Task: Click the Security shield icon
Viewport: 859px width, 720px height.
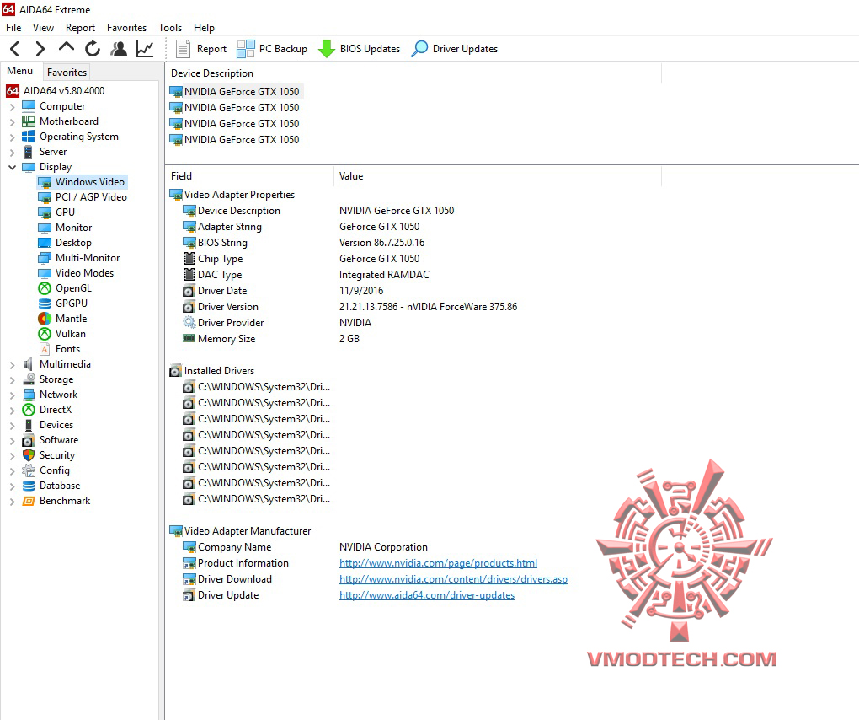Action: pyautogui.click(x=29, y=455)
